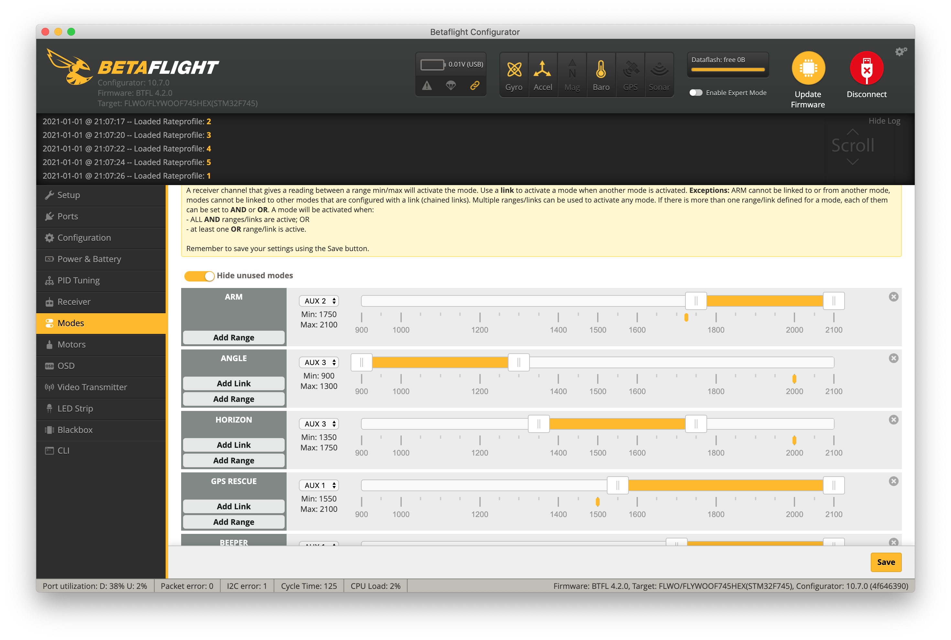Click Add Link under HORIZON
The width and height of the screenshot is (951, 640).
(234, 445)
